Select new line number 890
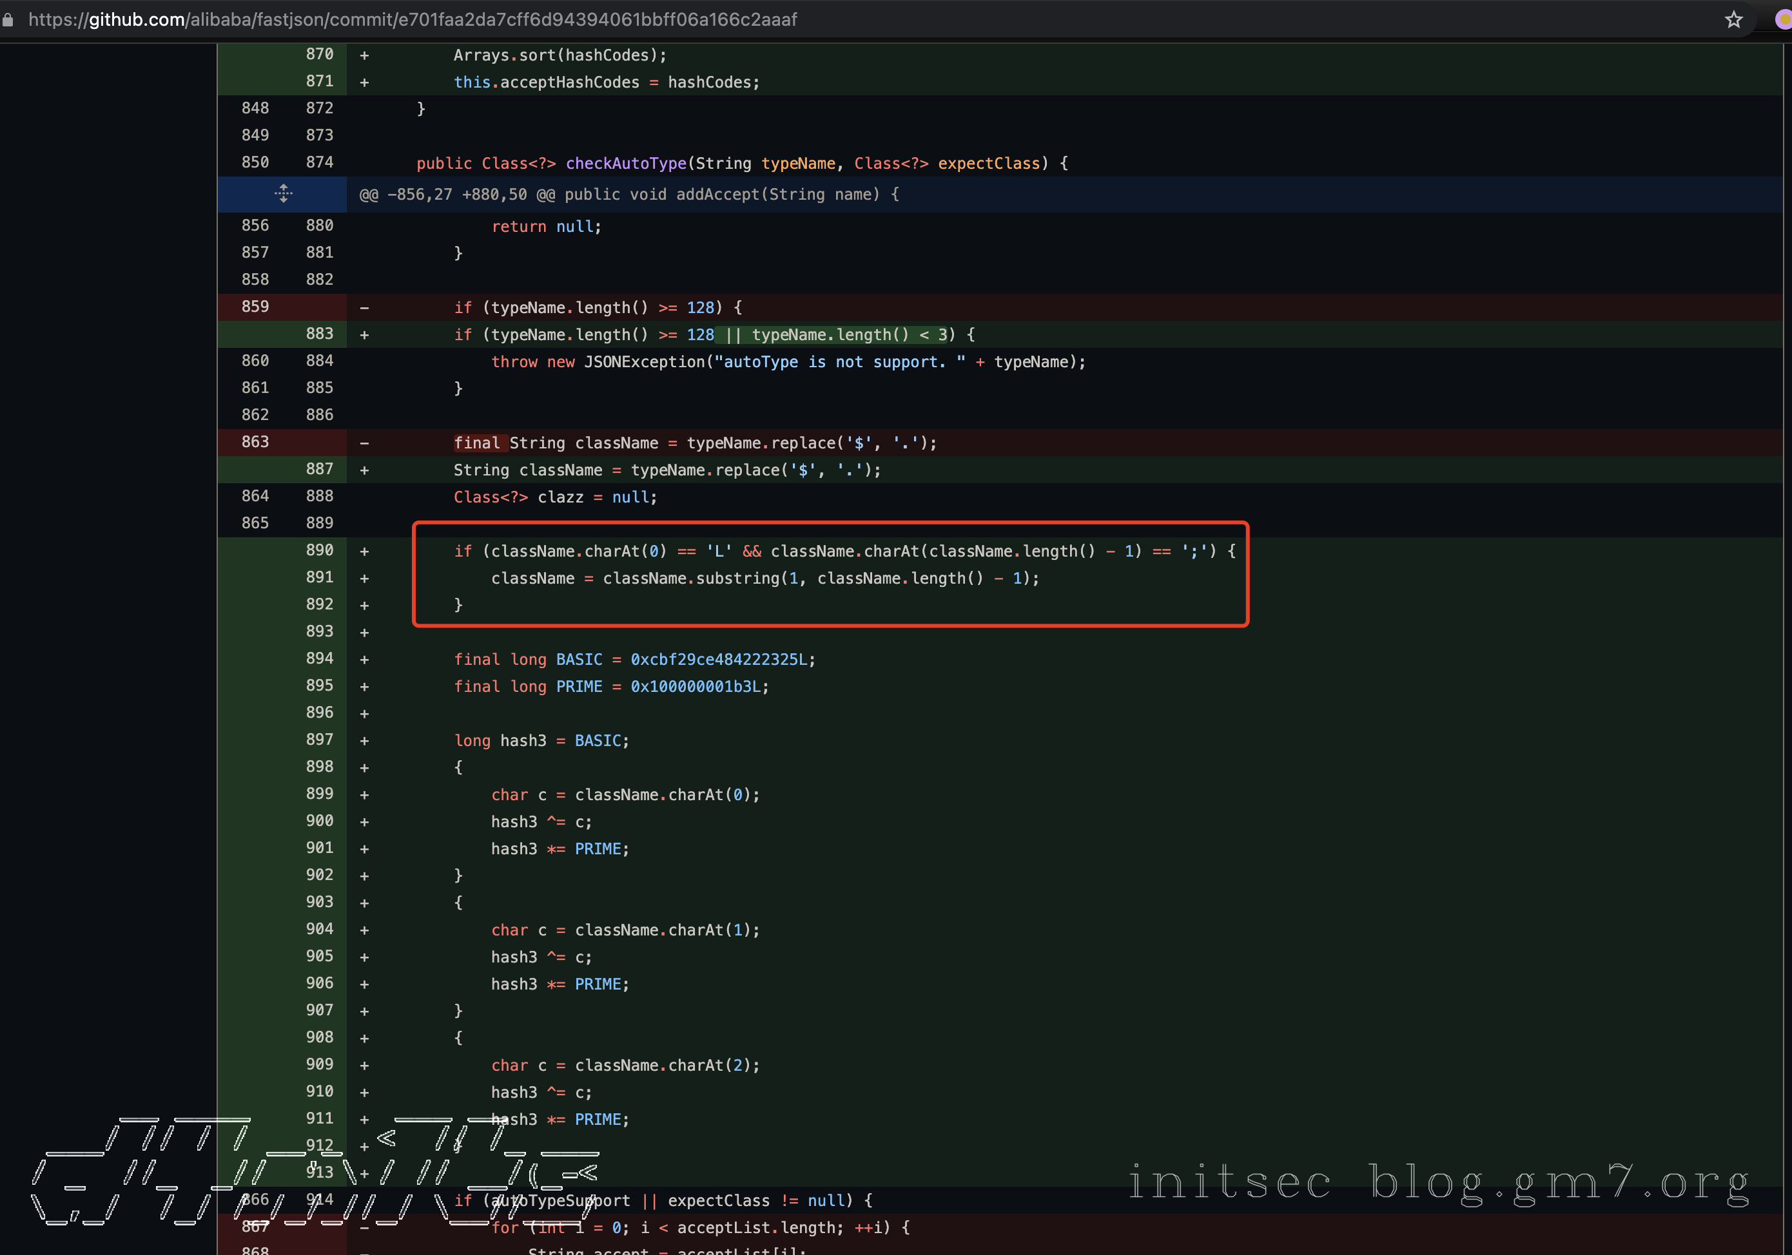1792x1255 pixels. click(x=319, y=550)
